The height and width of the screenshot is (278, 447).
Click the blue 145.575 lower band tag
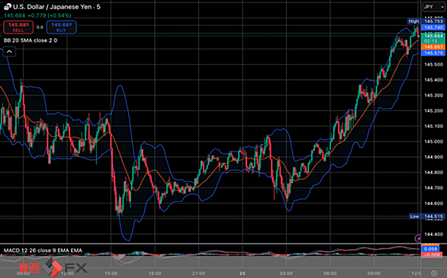[433, 53]
